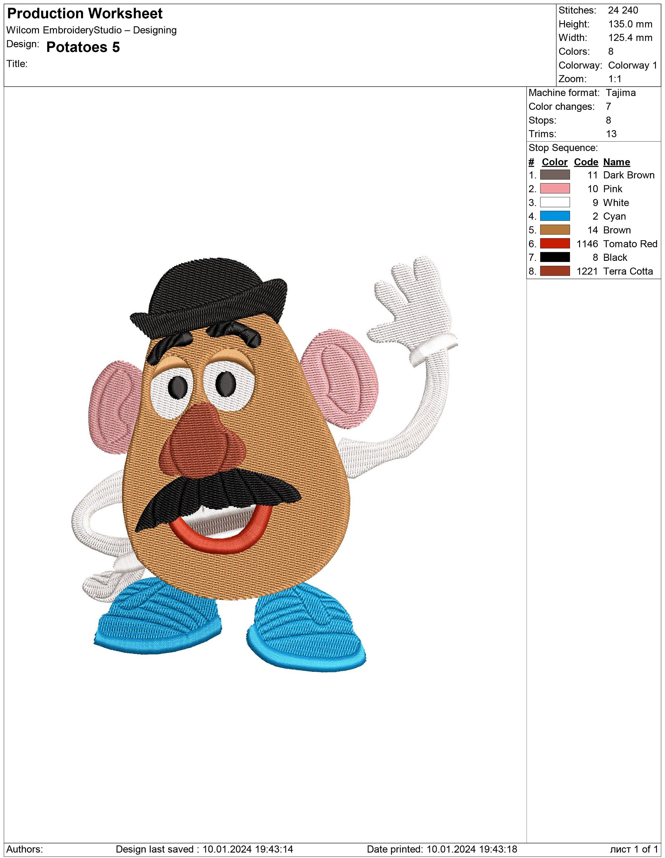Viewport: 665px width, 858px height.
Task: Click the Black color swatch
Action: point(555,257)
